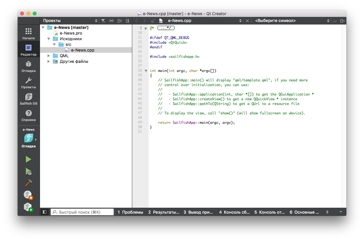Expand the folded comment at line 1
The height and width of the screenshot is (241, 364).
click(146, 28)
